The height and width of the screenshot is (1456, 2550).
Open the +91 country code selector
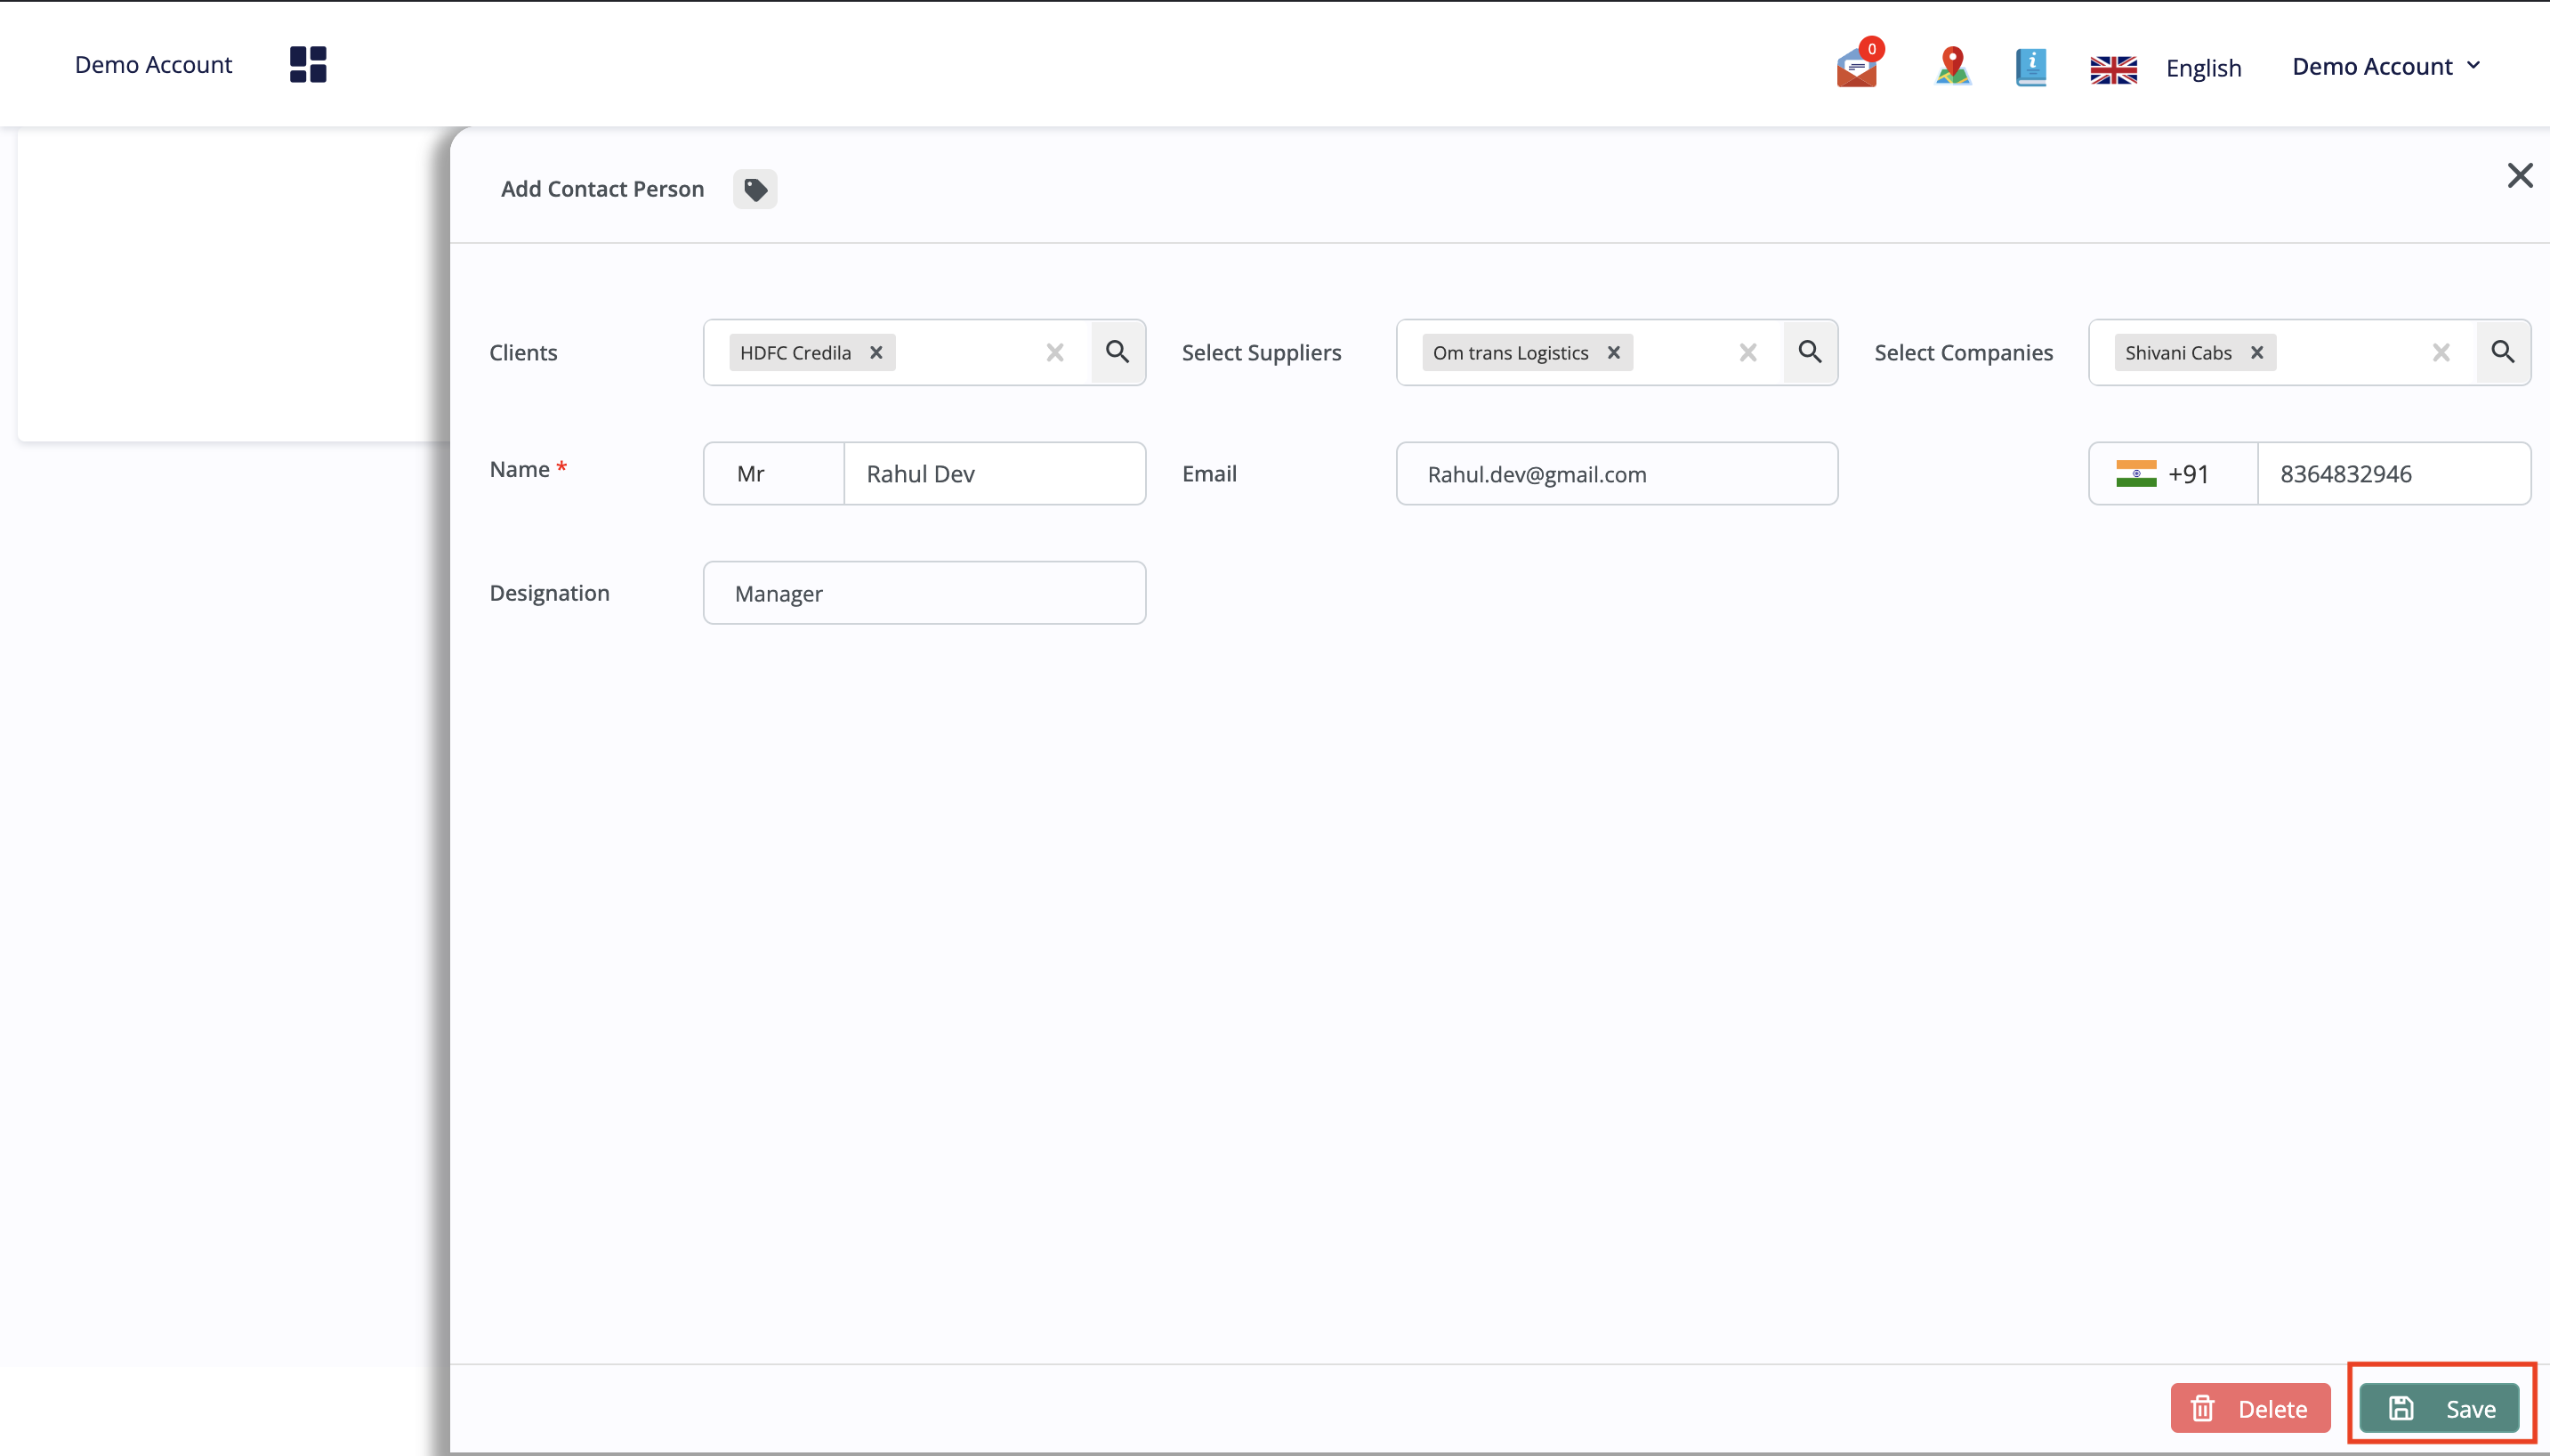[x=2171, y=474]
